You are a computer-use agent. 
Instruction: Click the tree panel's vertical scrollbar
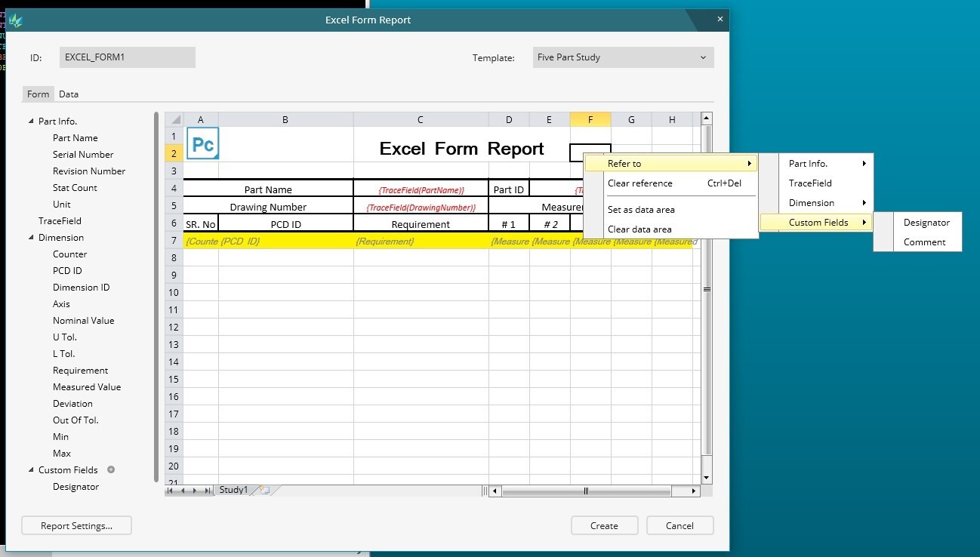(157, 297)
